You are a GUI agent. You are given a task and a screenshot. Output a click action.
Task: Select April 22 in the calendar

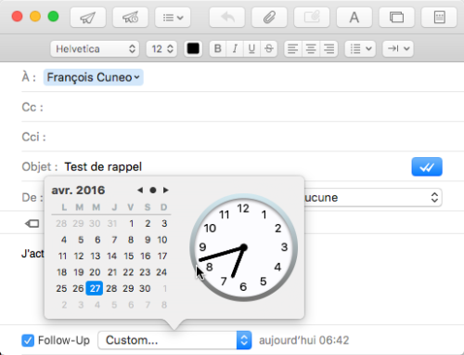point(128,272)
